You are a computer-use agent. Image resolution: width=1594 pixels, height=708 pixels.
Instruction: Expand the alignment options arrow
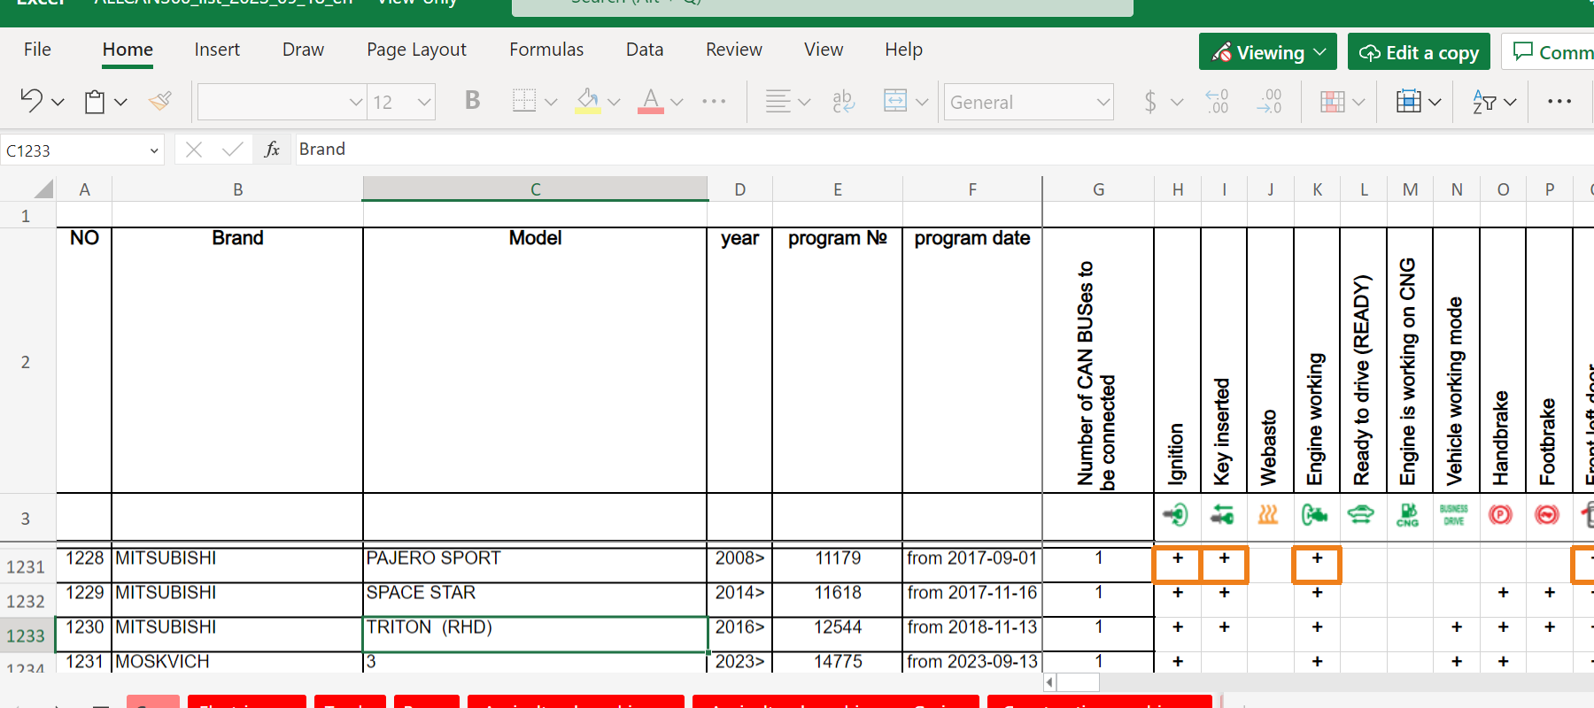(804, 103)
